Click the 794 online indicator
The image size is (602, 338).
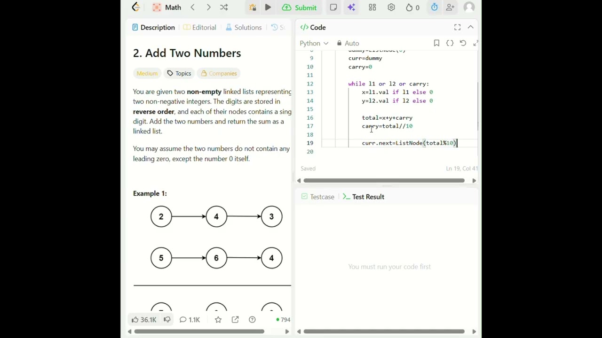pos(283,320)
